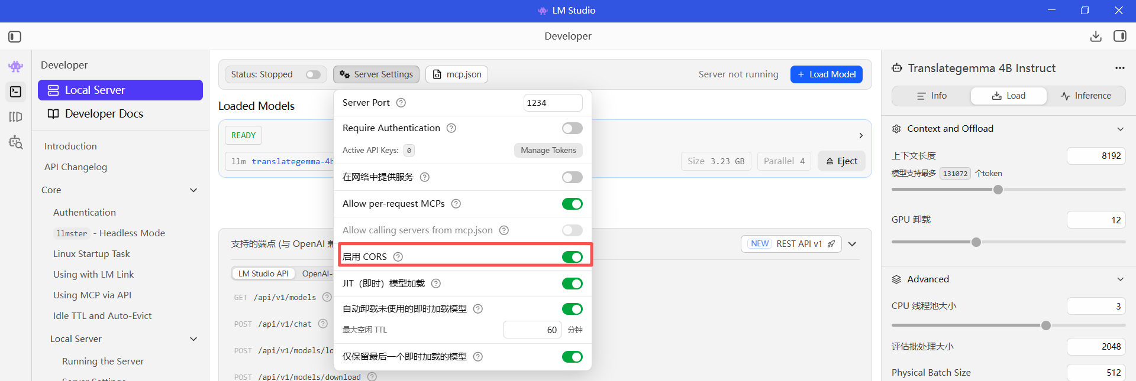Open the downloads icon in header
This screenshot has width=1136, height=381.
pyautogui.click(x=1096, y=36)
